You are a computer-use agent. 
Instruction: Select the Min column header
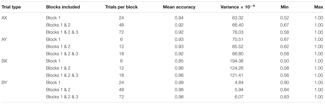[285, 7]
